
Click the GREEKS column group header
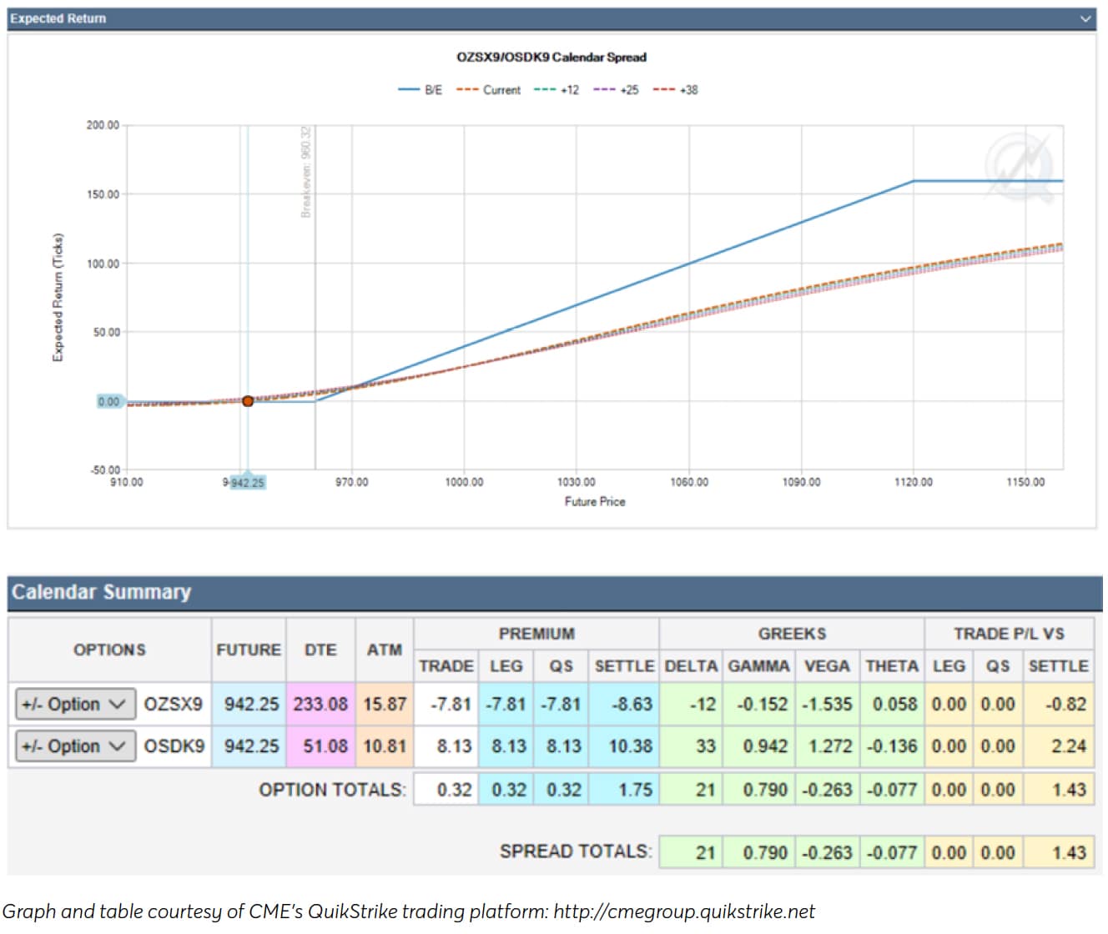[x=791, y=634]
